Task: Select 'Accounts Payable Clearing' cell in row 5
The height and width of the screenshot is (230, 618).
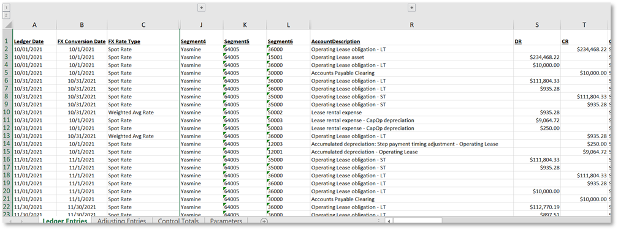Action: [x=412, y=73]
